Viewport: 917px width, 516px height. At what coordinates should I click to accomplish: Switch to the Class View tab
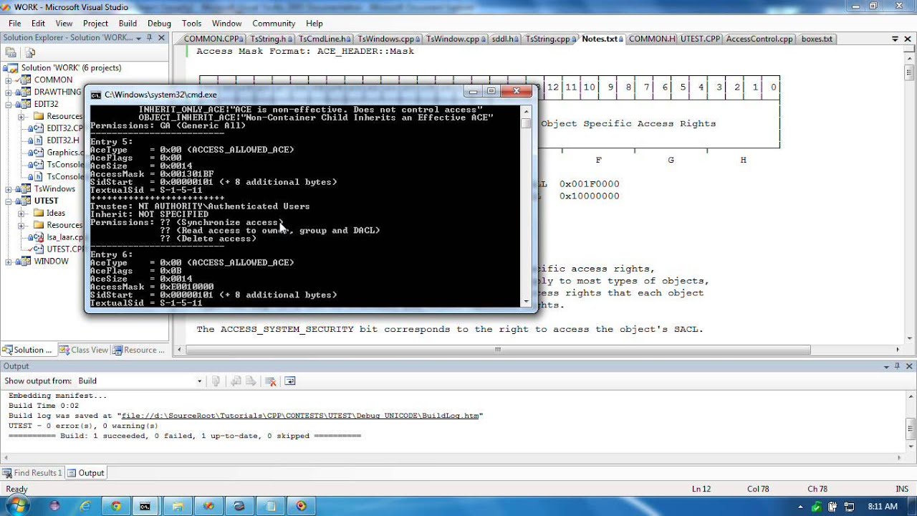pyautogui.click(x=85, y=350)
